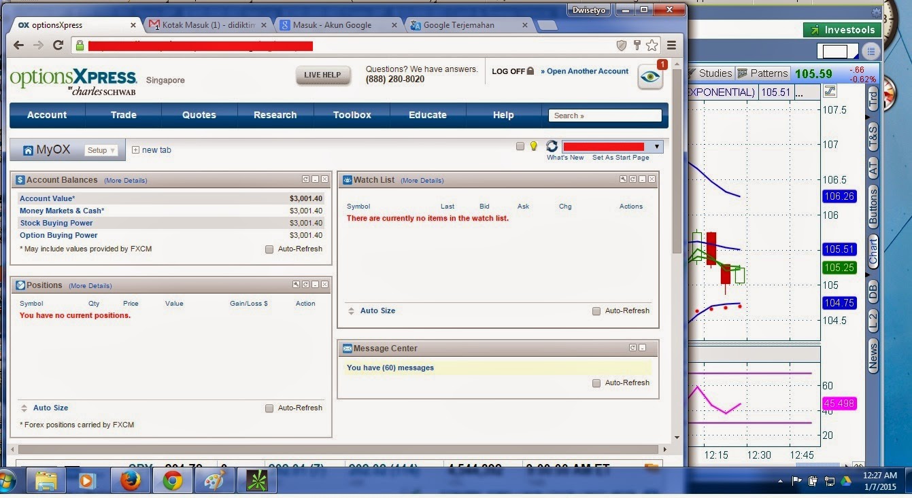Click the Windows Media Player taskbar icon

click(x=88, y=481)
